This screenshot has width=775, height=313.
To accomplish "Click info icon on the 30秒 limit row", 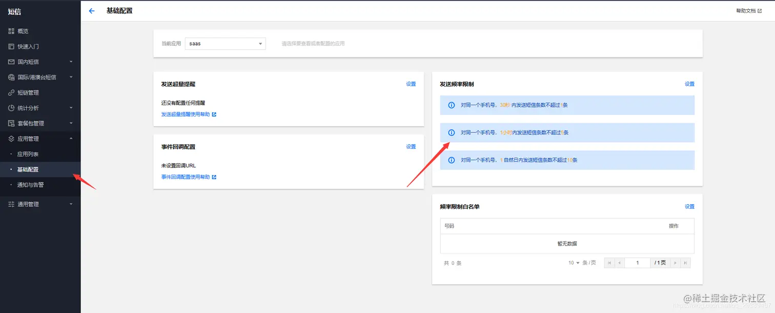I will click(452, 105).
